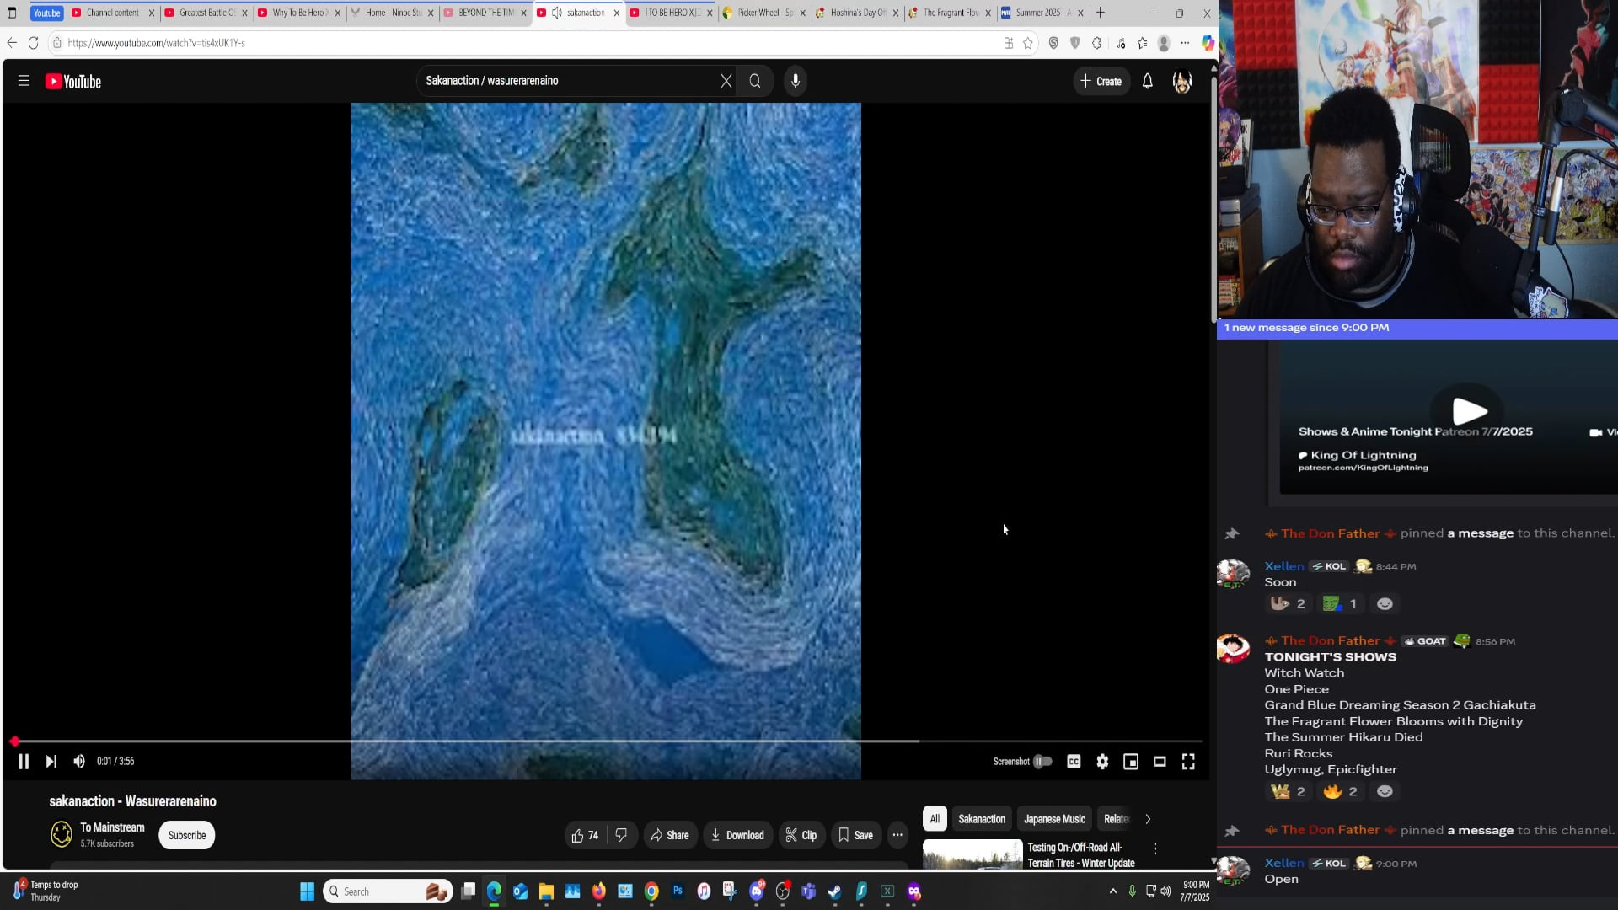Image resolution: width=1618 pixels, height=910 pixels.
Task: Play the Shows & Anime Tonight Patreon video
Action: coord(1469,411)
